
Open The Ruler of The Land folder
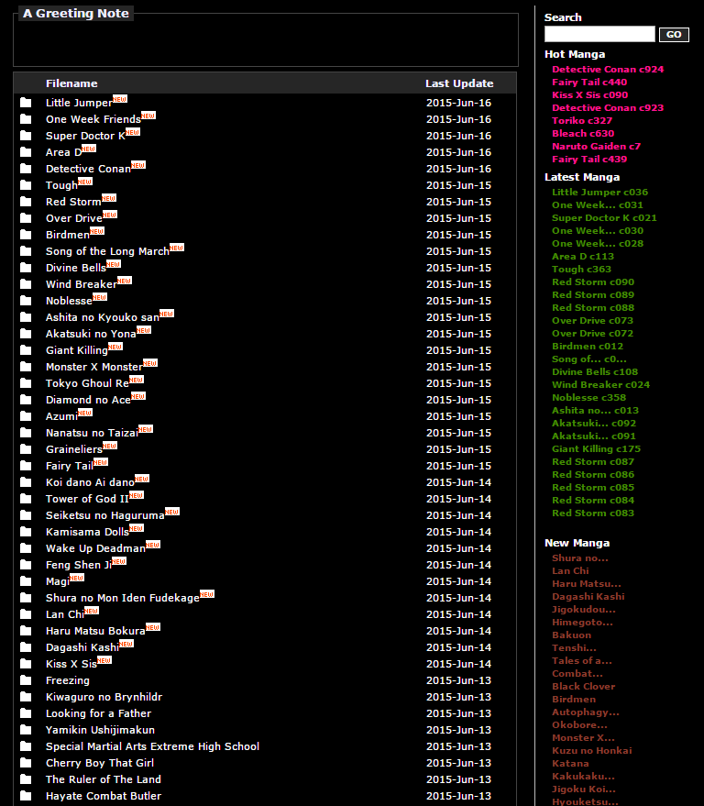click(x=104, y=779)
